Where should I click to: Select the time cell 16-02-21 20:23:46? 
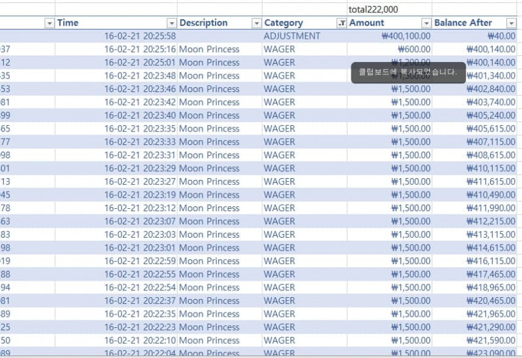[x=116, y=89]
